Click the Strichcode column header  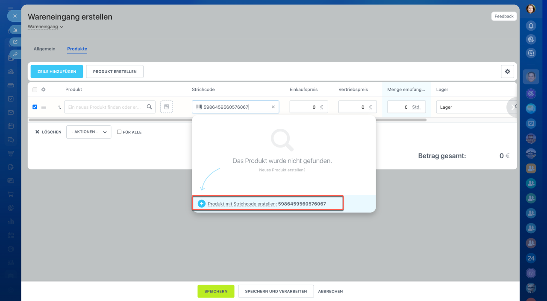tap(203, 90)
